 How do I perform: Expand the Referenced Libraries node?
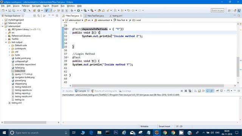tap(6, 36)
